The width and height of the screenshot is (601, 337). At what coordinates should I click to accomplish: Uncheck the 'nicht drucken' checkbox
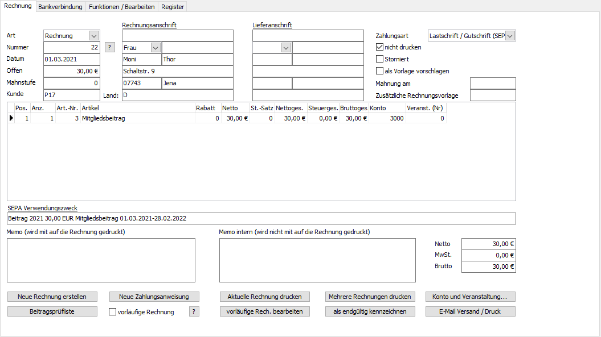[x=379, y=47]
